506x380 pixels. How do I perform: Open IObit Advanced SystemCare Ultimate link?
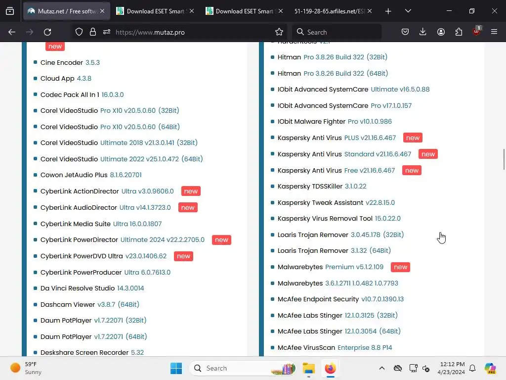tap(354, 90)
